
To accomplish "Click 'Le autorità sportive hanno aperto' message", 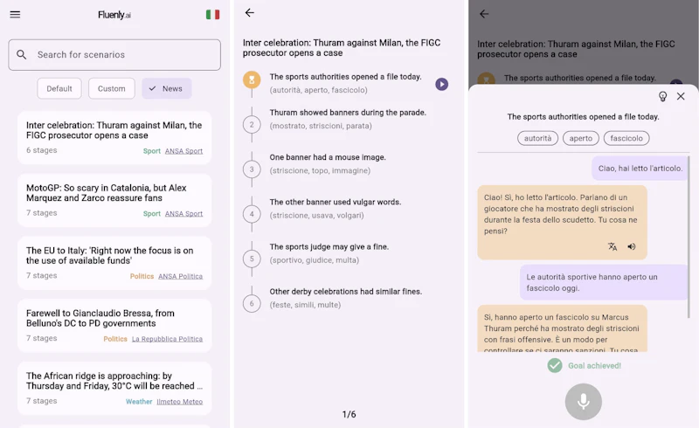I will [604, 282].
